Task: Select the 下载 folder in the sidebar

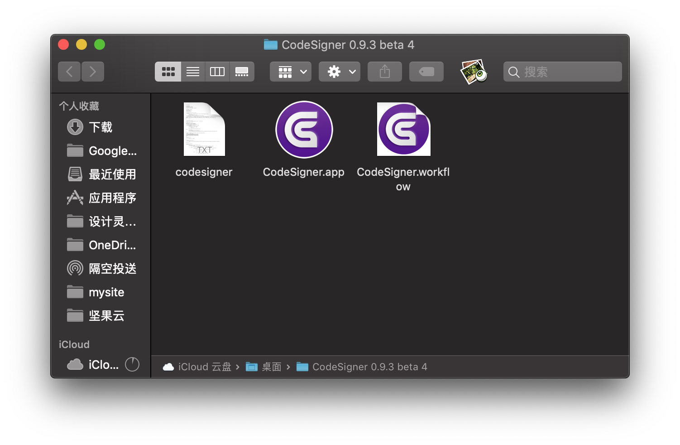Action: [x=101, y=127]
